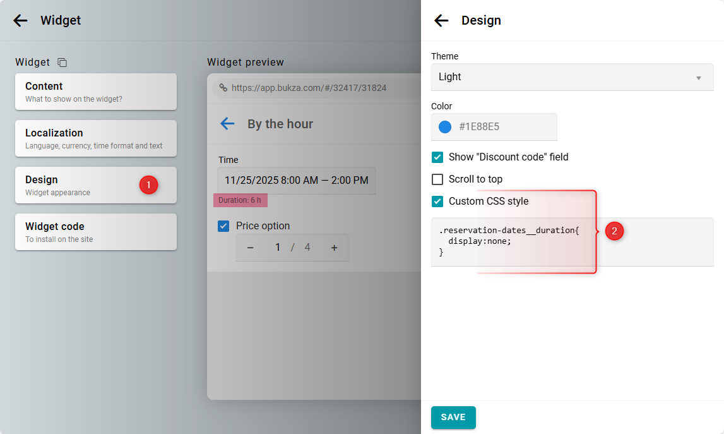Click into the custom CSS code textarea
724x434 pixels.
pos(572,242)
